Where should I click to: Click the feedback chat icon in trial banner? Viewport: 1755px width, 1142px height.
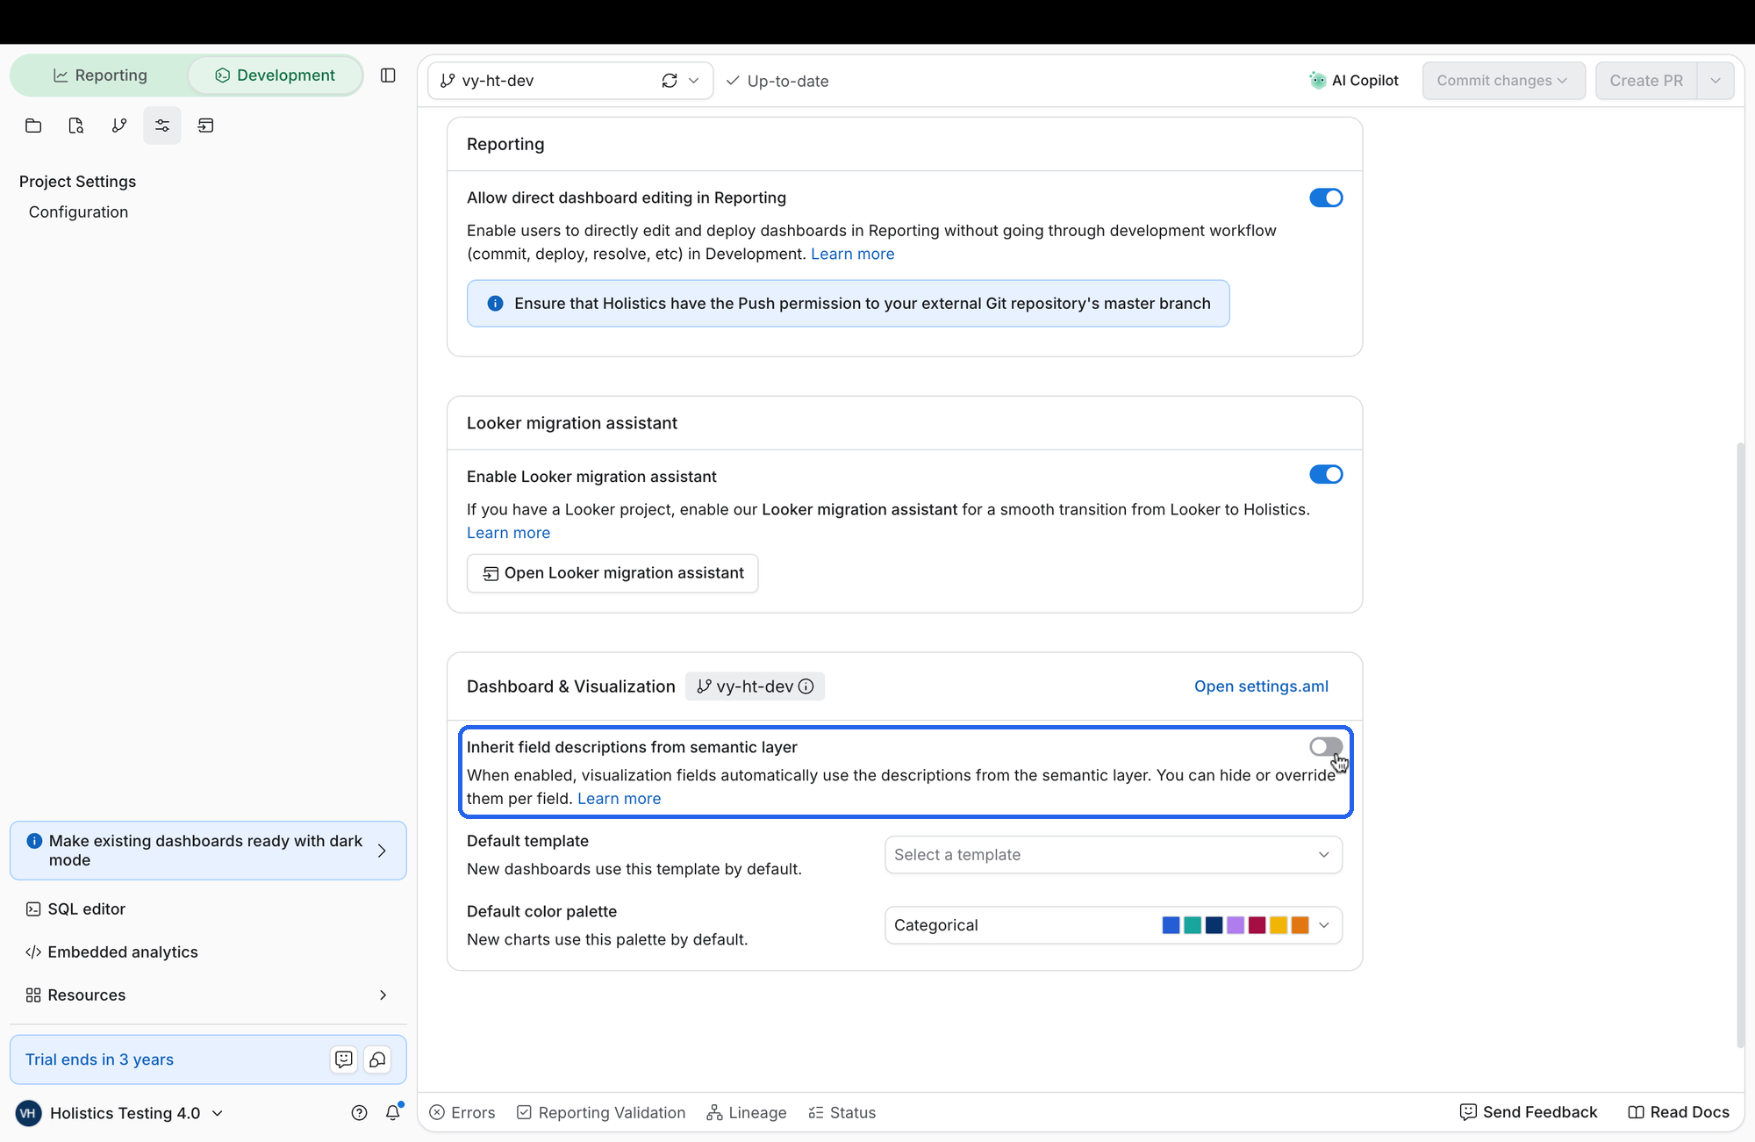click(x=344, y=1059)
